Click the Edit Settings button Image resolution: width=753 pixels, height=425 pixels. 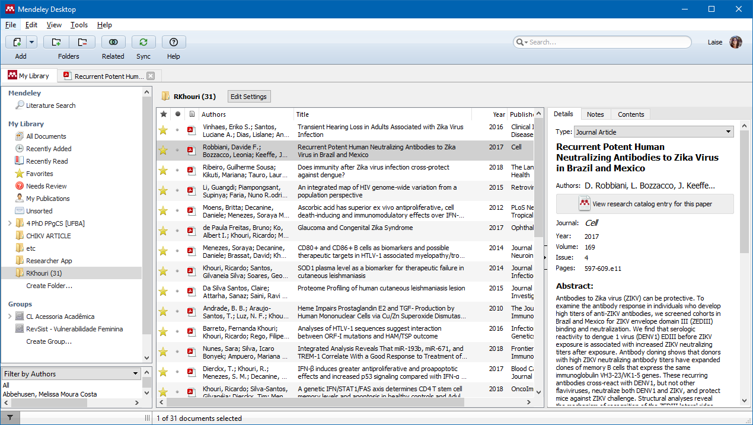coord(249,97)
